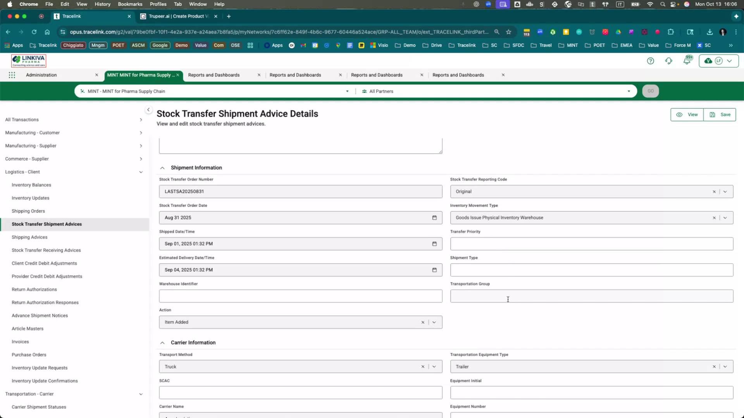The height and width of the screenshot is (418, 744).
Task: Click the Linkiva Pharma logo
Action: pos(28,60)
